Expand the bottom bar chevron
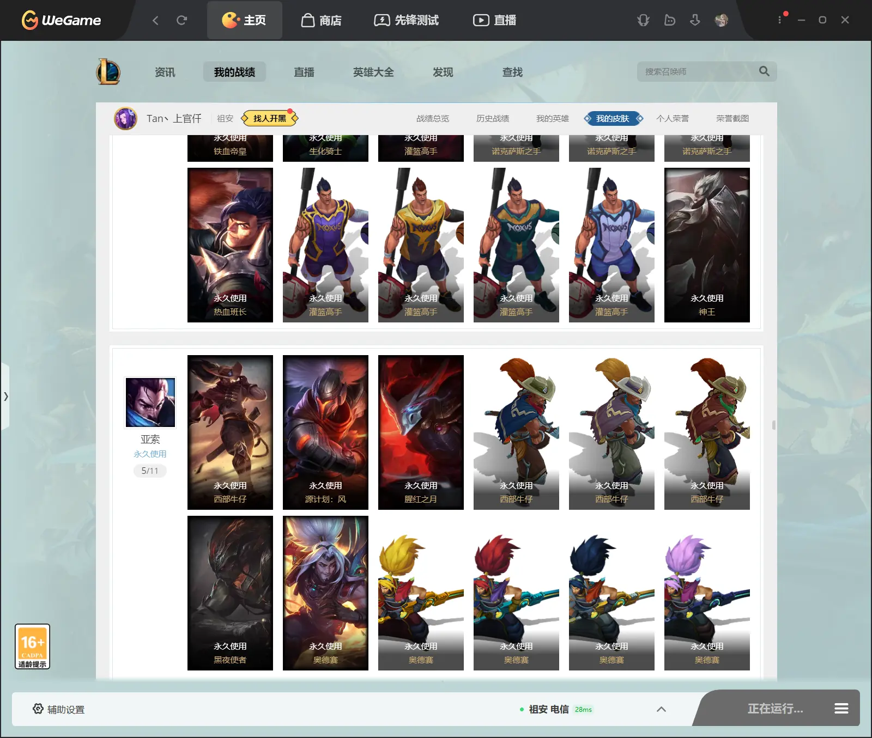872x738 pixels. 661,709
